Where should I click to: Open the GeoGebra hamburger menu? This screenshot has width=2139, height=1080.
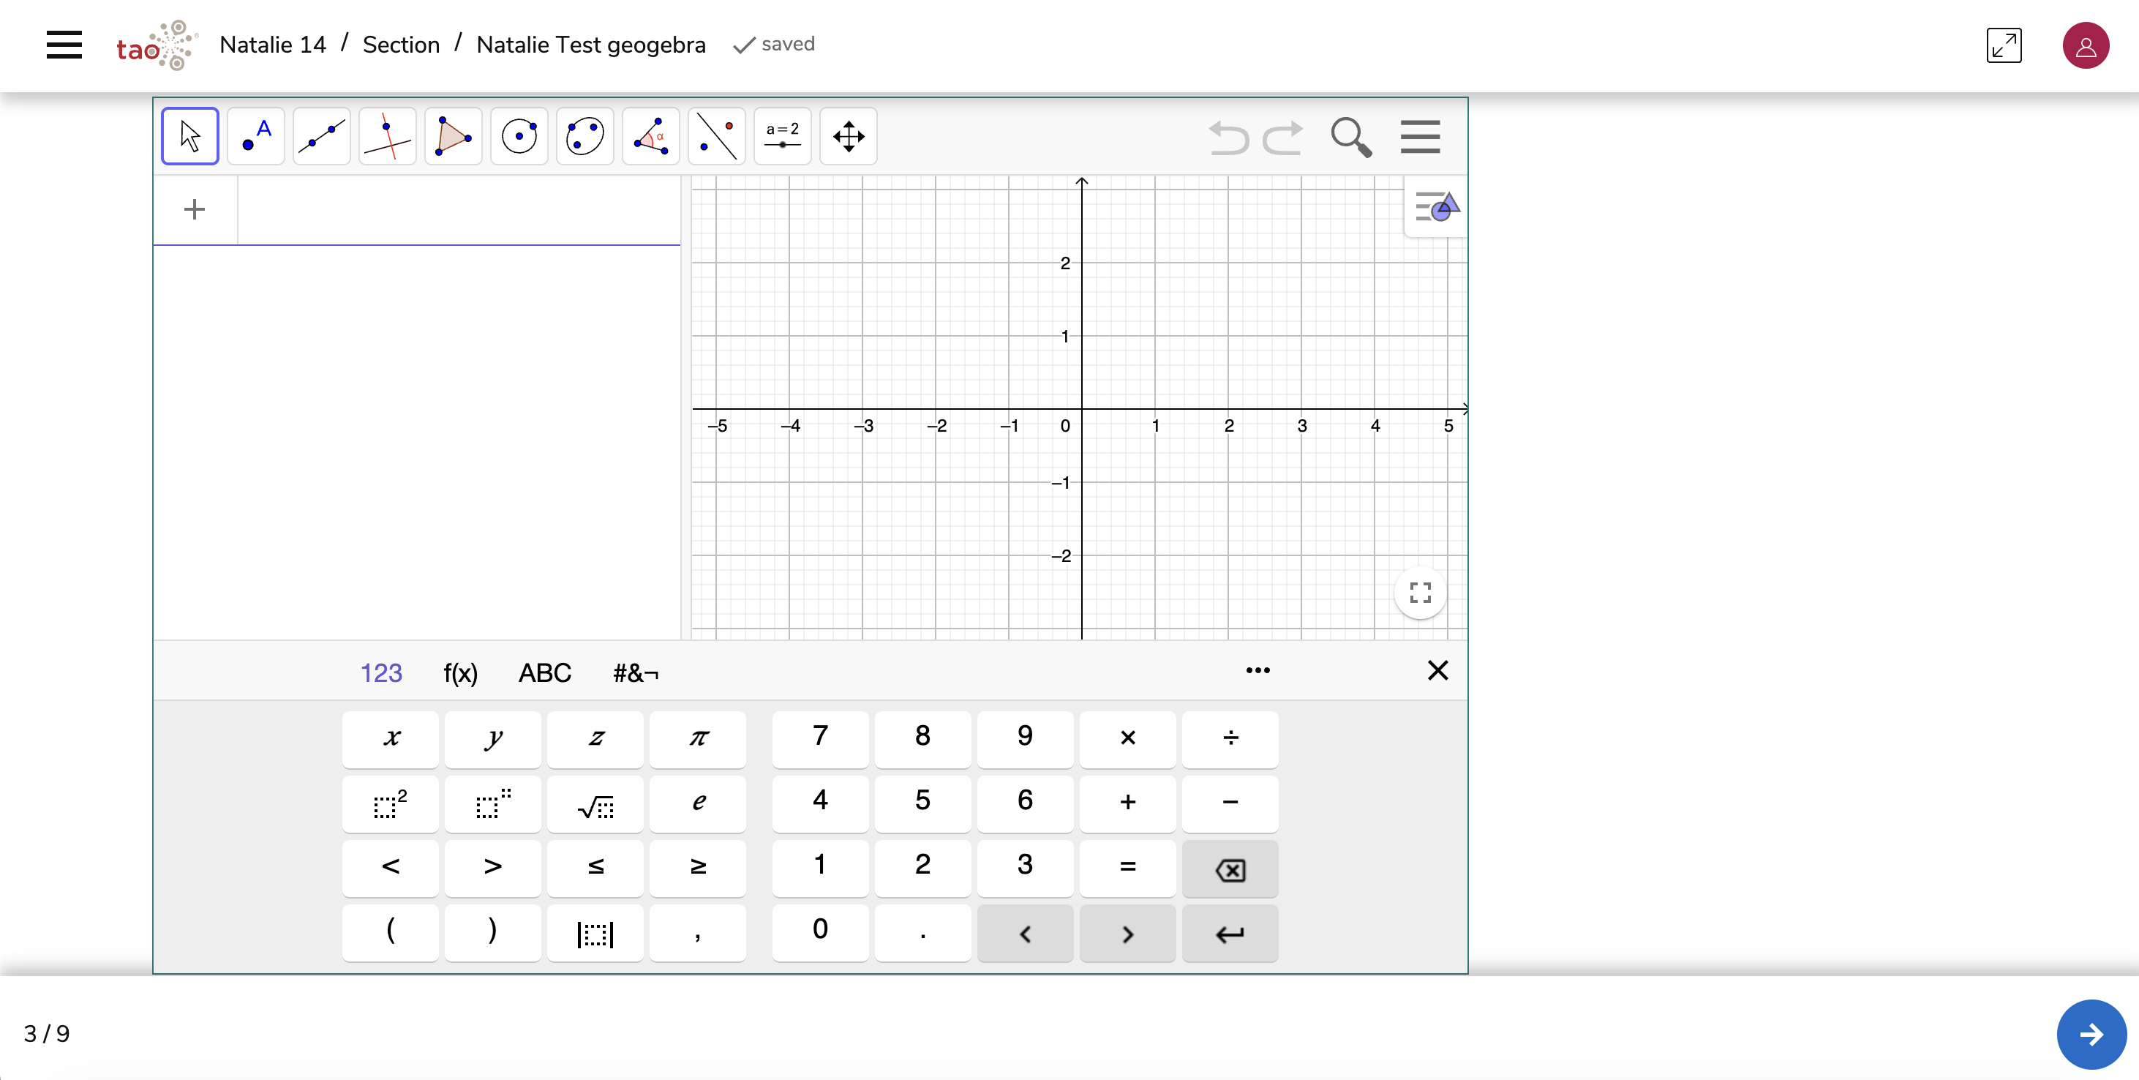coord(1419,136)
